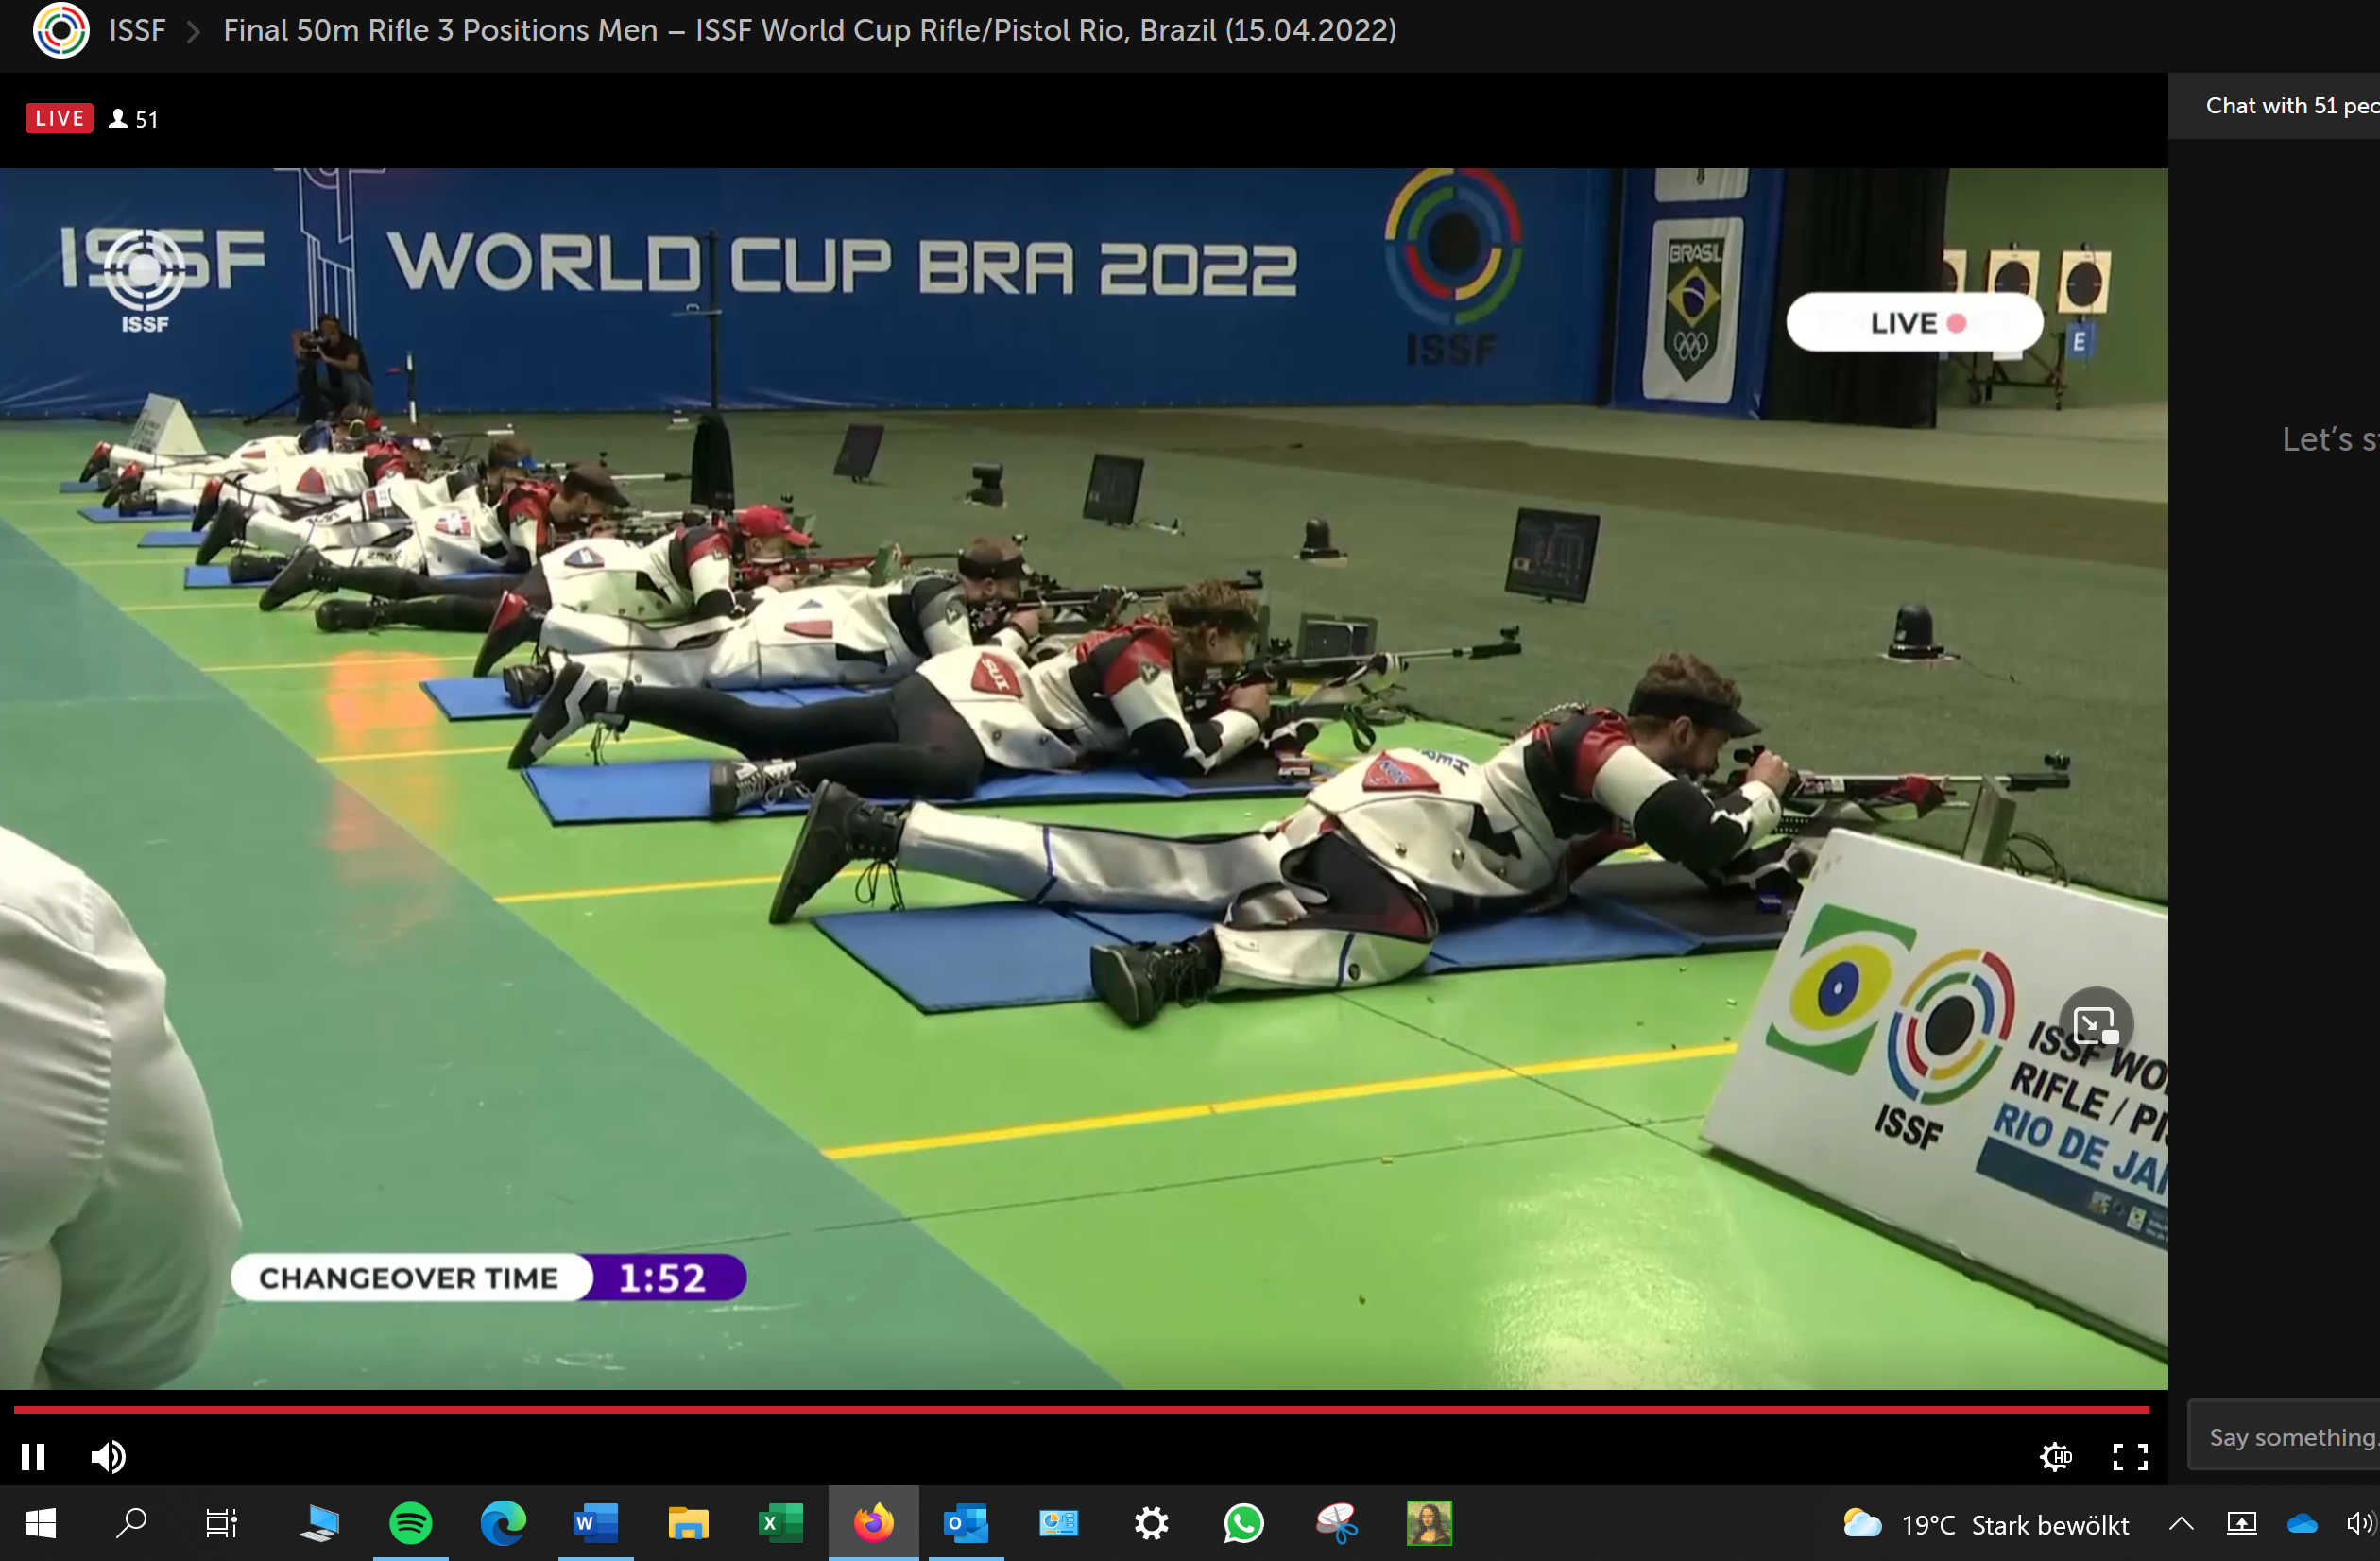
Task: Mute the video volume
Action: tap(108, 1456)
